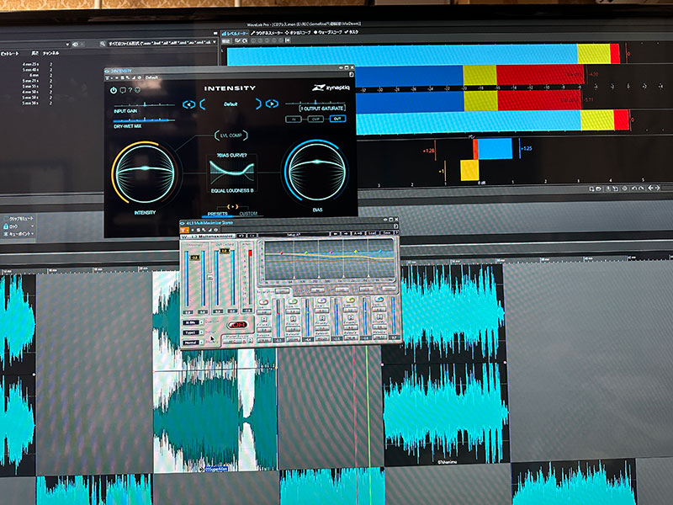Select the OUT saturation mode button
The image size is (673, 505).
(x=337, y=119)
